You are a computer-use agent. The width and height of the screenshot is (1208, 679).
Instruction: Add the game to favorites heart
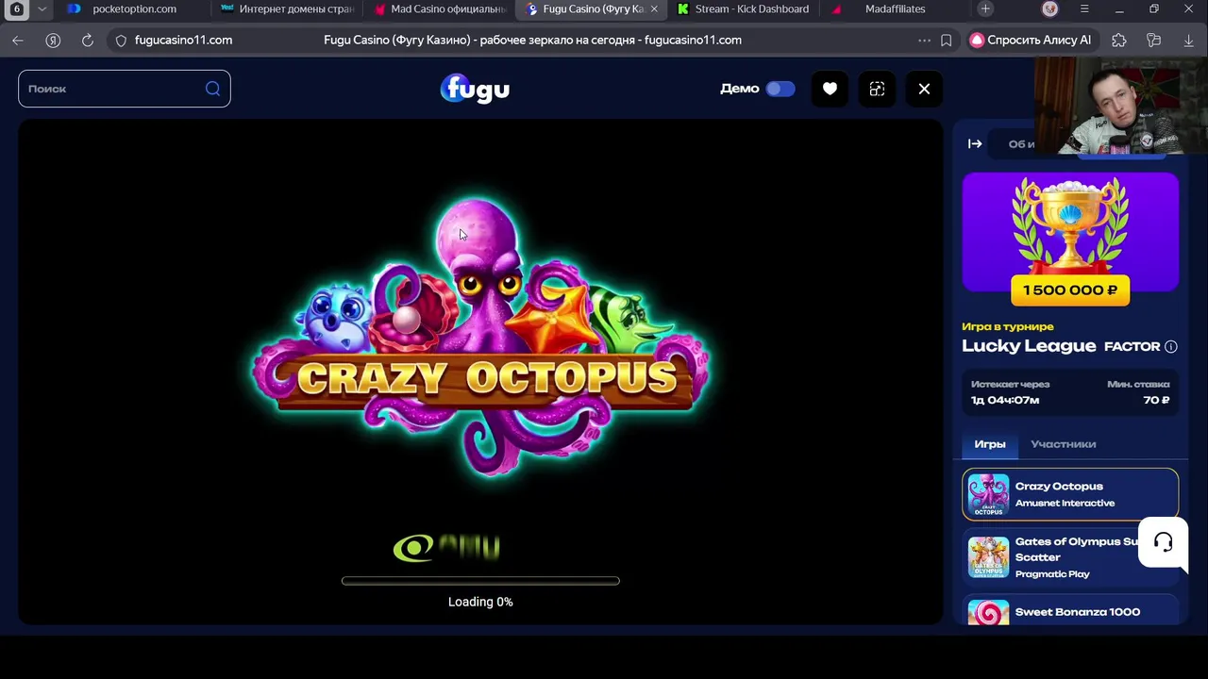pyautogui.click(x=830, y=89)
